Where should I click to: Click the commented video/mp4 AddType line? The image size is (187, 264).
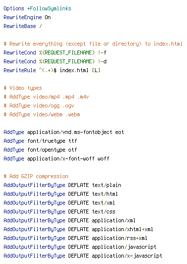tap(46, 97)
